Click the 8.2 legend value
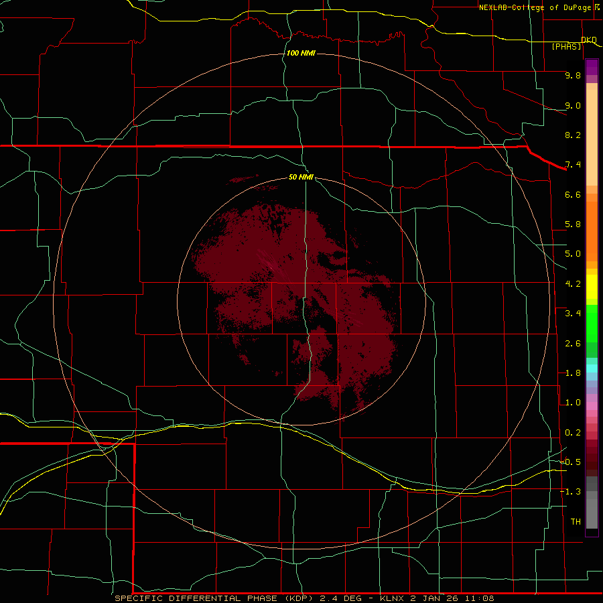The image size is (603, 603). (573, 135)
